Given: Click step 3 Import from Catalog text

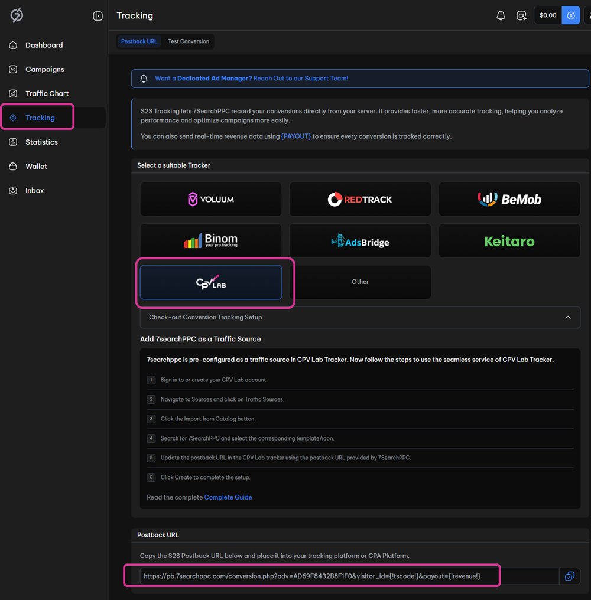Looking at the screenshot, I should [x=208, y=419].
